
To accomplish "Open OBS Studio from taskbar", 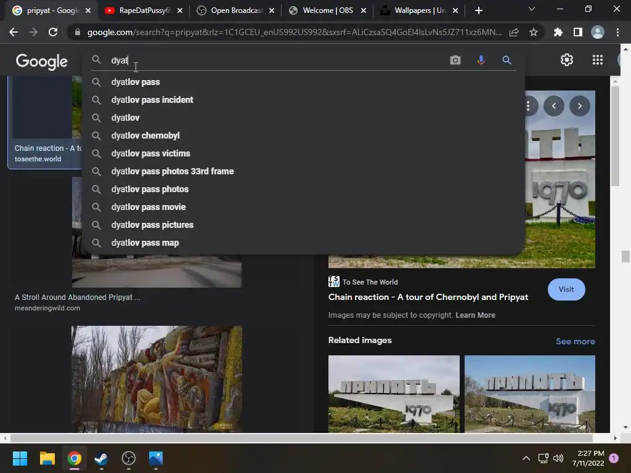I will [128, 458].
